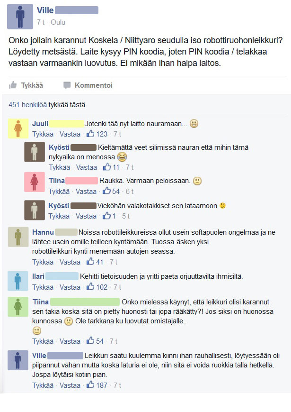The width and height of the screenshot is (291, 412).
Task: Reply to Juuli's comment via Vastaa
Action: click(70, 134)
